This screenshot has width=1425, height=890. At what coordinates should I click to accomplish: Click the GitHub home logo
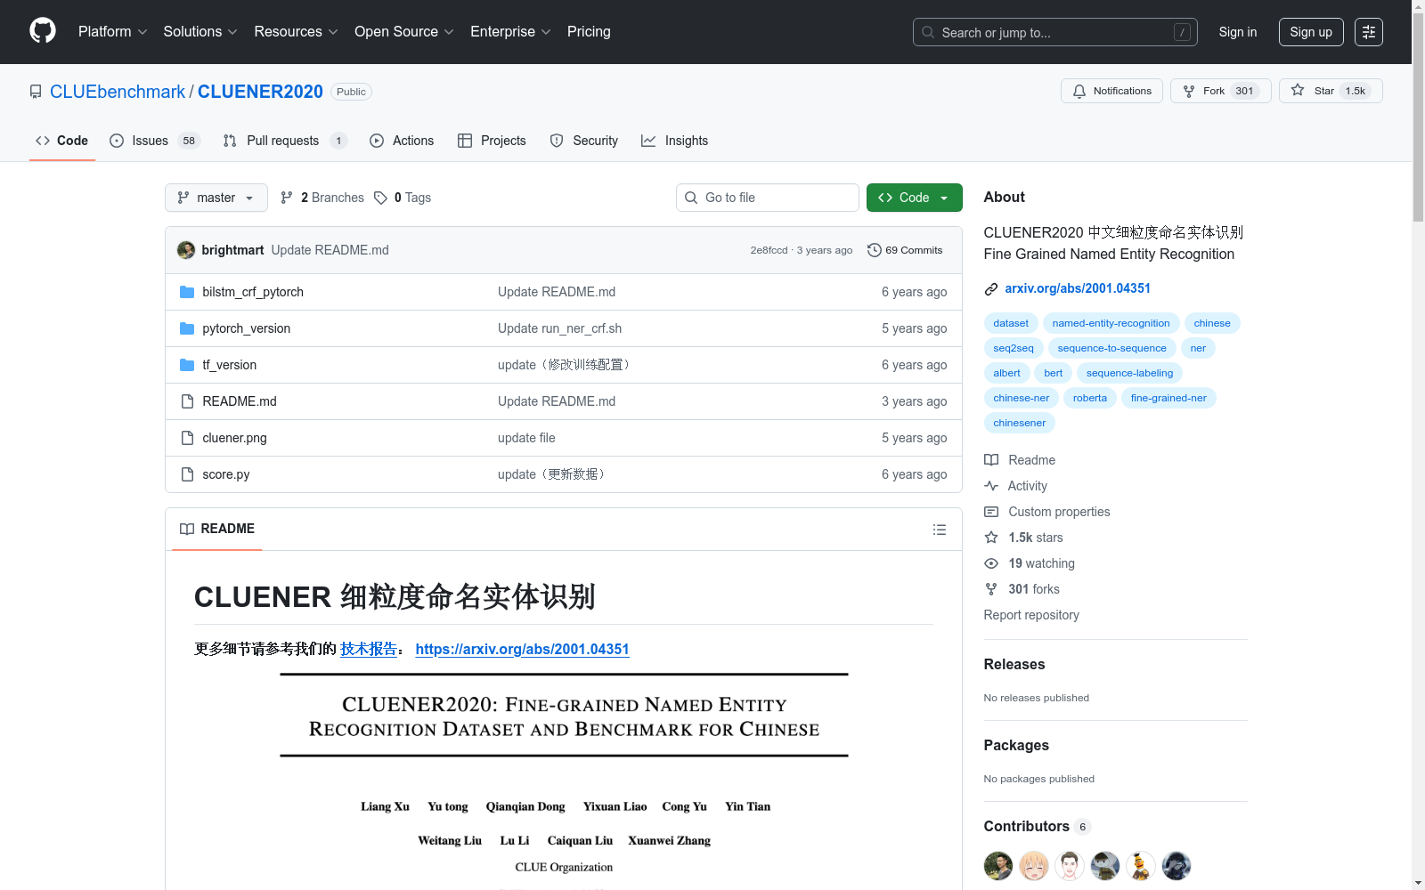[42, 31]
